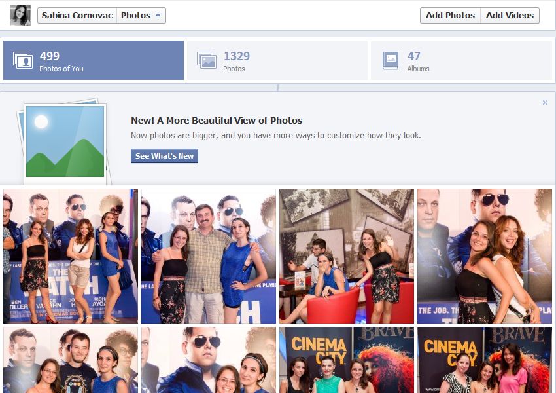Click the 'Now photos are bigger' description text

tap(276, 136)
